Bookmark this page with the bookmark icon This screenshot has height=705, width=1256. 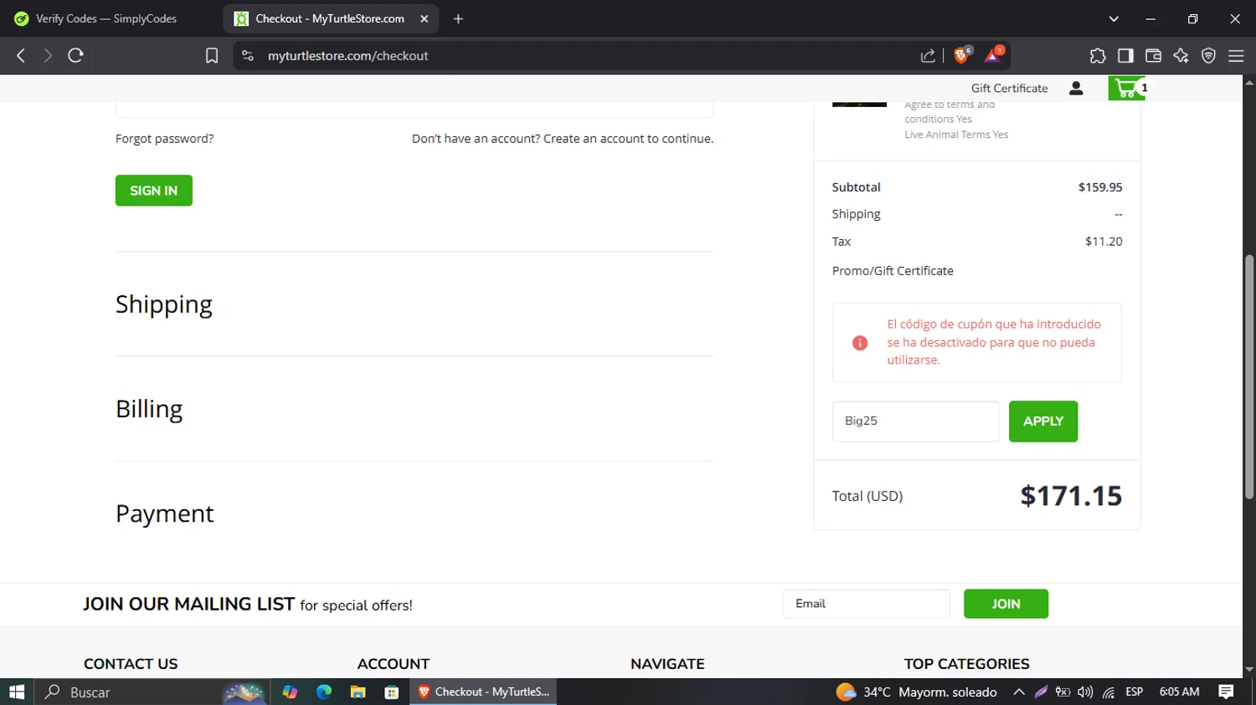click(212, 55)
